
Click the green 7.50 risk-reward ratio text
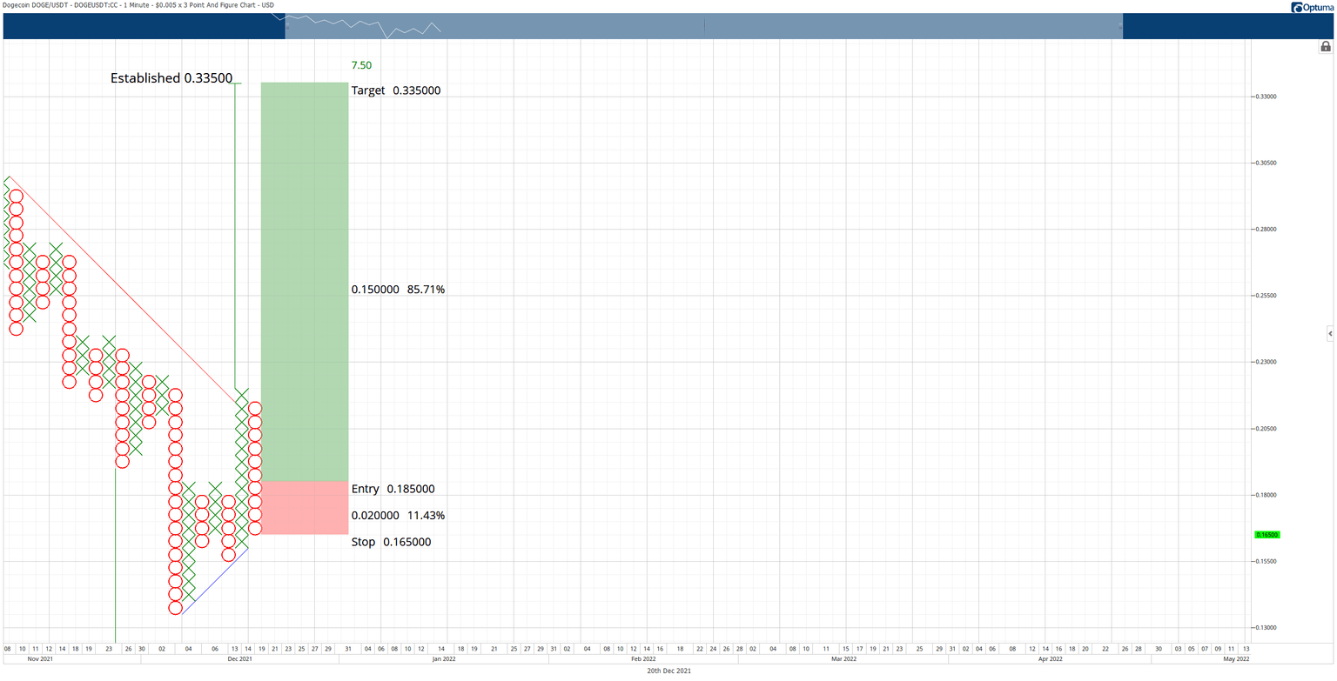(361, 65)
